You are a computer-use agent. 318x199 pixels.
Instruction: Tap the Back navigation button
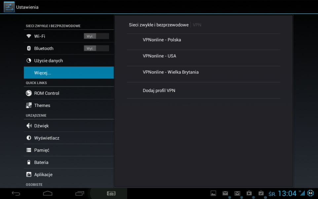coord(16,193)
